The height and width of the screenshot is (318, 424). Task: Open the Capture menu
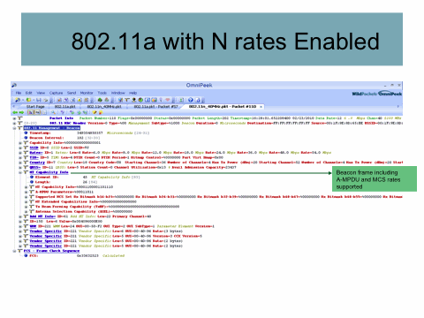(56, 93)
